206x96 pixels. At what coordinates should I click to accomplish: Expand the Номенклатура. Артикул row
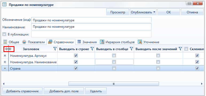[5, 56]
